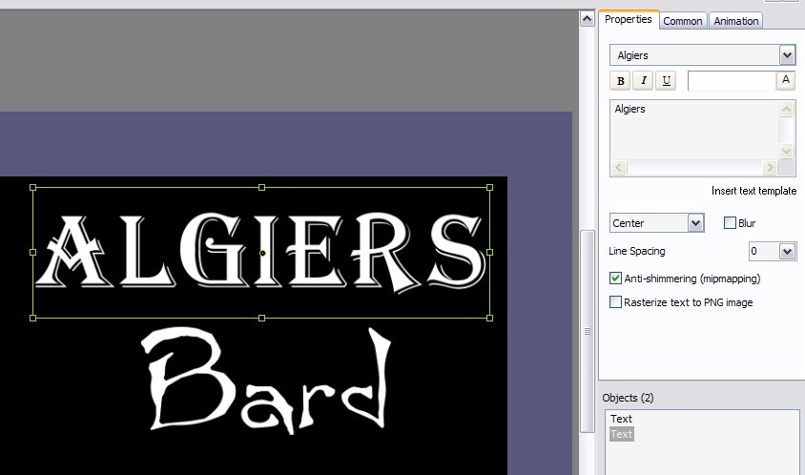
Task: Switch to the Common tab
Action: coord(683,21)
